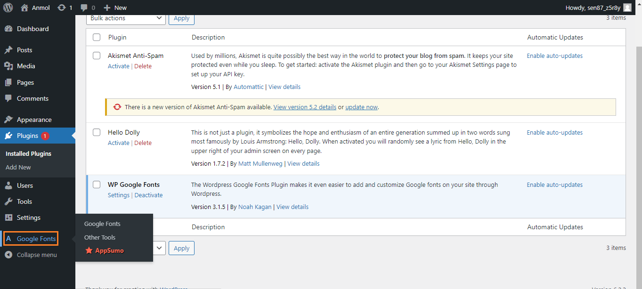Check updates via the circular arrows icon
The image size is (642, 289).
pos(61,8)
